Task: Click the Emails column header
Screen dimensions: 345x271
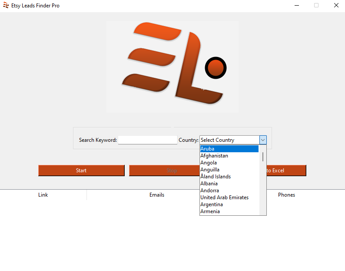Action: click(157, 195)
